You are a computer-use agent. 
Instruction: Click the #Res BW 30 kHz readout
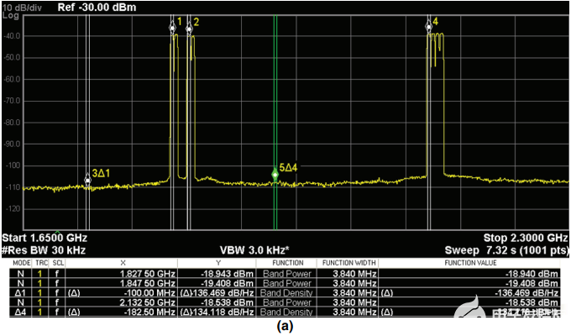click(44, 250)
